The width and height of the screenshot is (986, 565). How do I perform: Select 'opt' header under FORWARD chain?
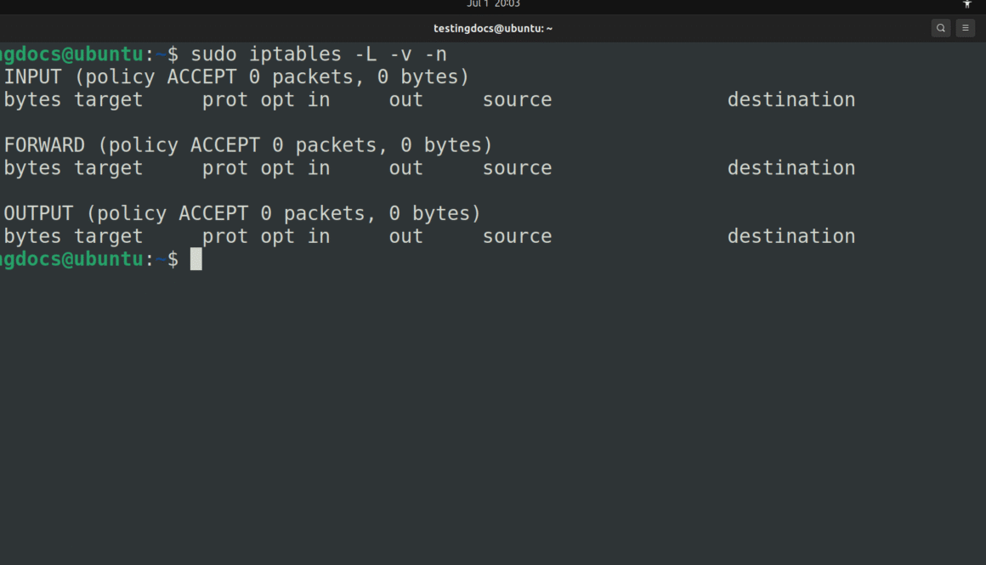(x=277, y=169)
